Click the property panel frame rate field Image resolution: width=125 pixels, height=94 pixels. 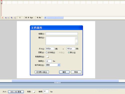click(46, 91)
